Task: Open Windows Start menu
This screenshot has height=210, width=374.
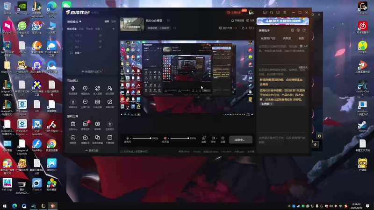Action: pos(5,206)
